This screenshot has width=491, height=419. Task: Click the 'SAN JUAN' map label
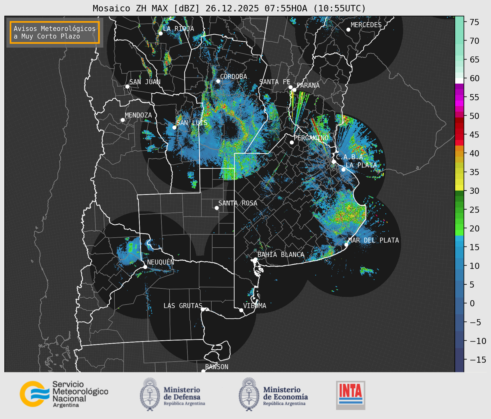coord(145,82)
